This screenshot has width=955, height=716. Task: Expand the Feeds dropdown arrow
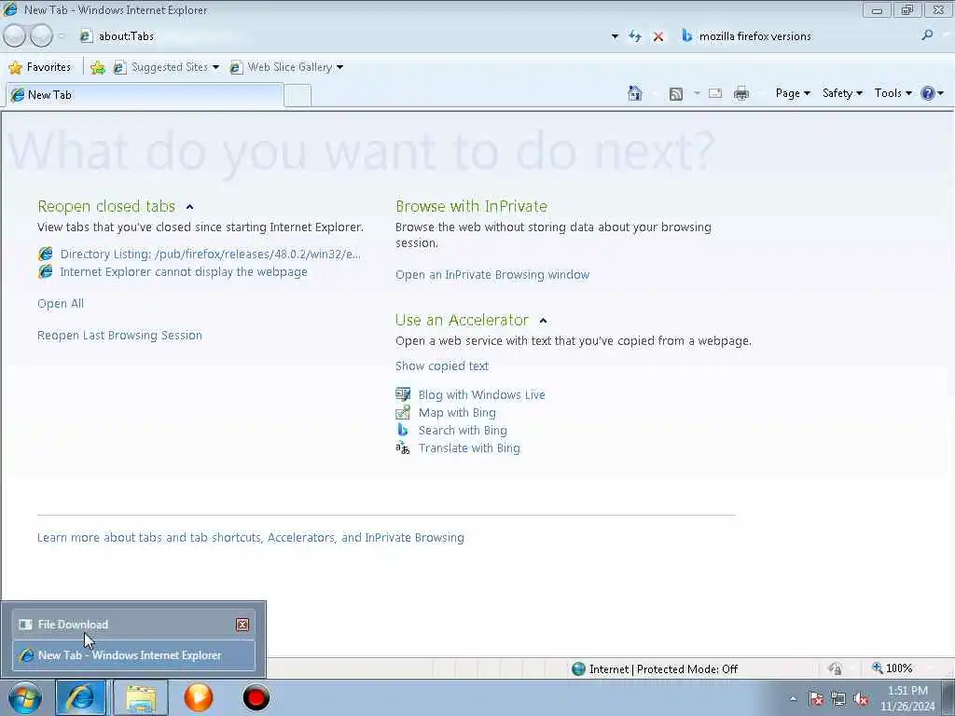(697, 94)
